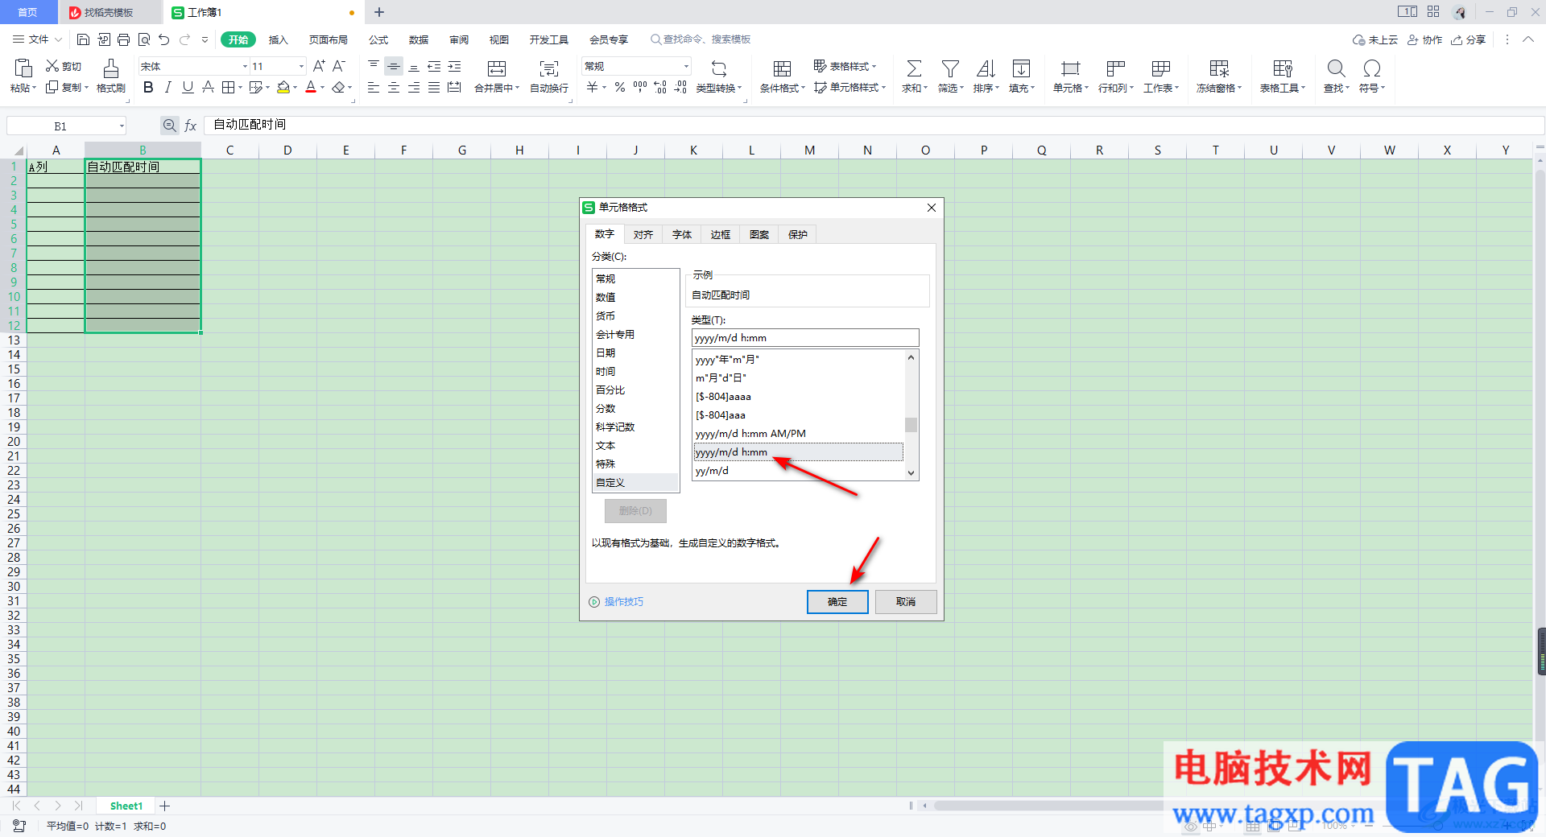Viewport: 1546px width, 837px height.
Task: Click the Paste icon in the ribbon
Action: coord(23,68)
